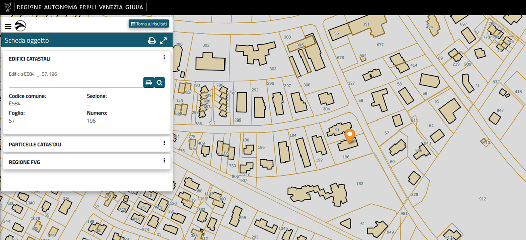Click the Regione Autonoma Friuli Venezia Giulia header
526x240 pixels.
coord(80,7)
